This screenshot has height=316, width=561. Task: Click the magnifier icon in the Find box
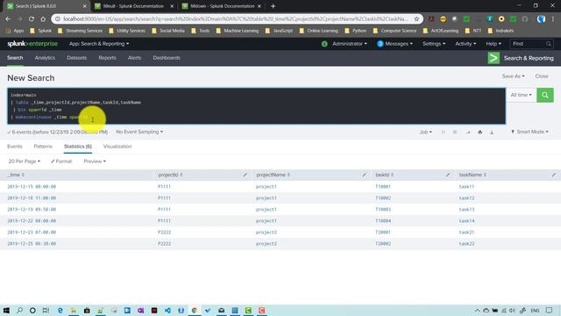coord(549,44)
